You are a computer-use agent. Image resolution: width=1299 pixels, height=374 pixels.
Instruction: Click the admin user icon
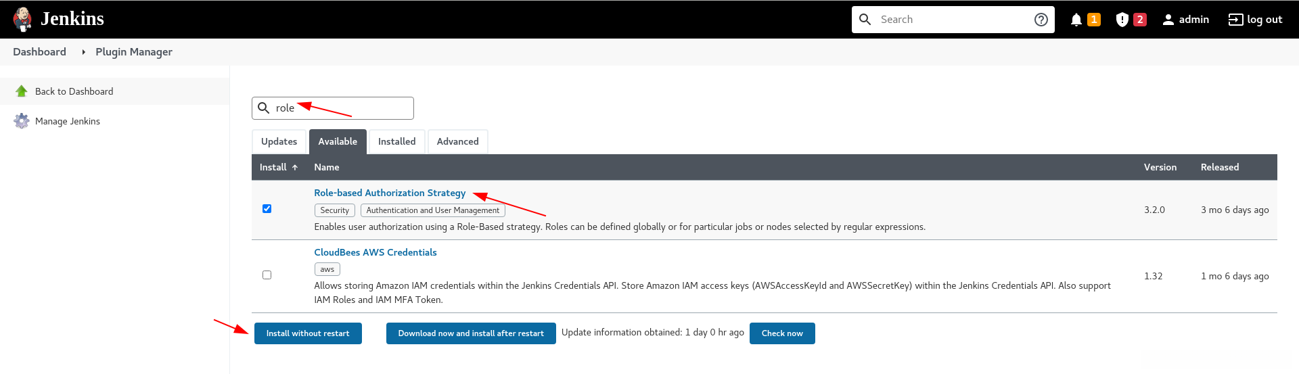click(x=1168, y=20)
